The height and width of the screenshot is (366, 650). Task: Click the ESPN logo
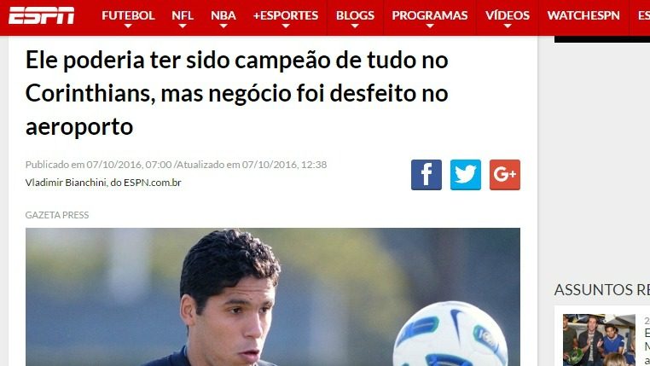click(x=42, y=15)
